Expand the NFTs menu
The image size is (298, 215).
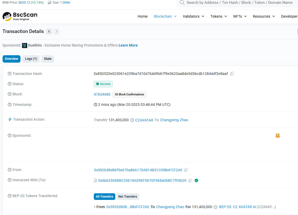pos(240,16)
